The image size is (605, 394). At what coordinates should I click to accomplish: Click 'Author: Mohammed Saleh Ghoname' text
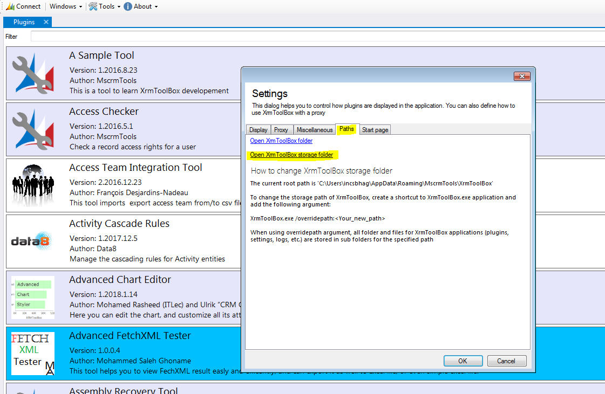pos(130,361)
